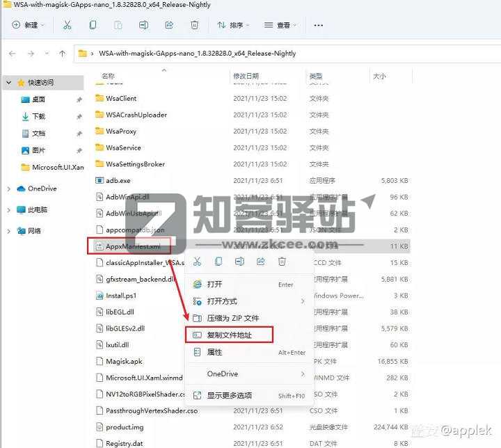Select 图片 in the sidebar
This screenshot has height=448, width=501.
click(x=39, y=150)
